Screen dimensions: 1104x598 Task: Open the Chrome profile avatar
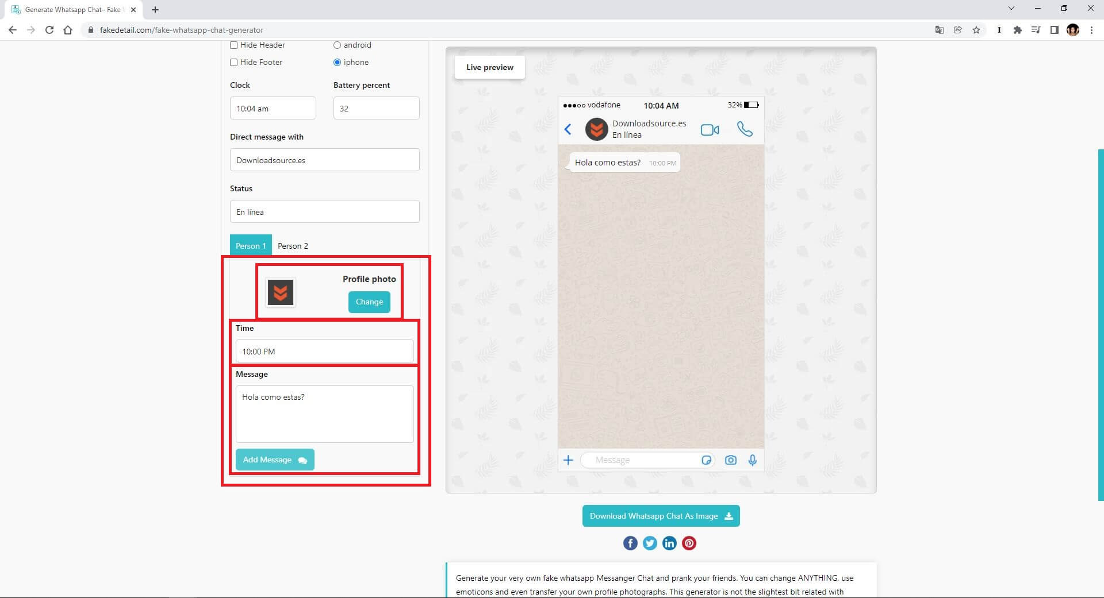click(x=1073, y=30)
